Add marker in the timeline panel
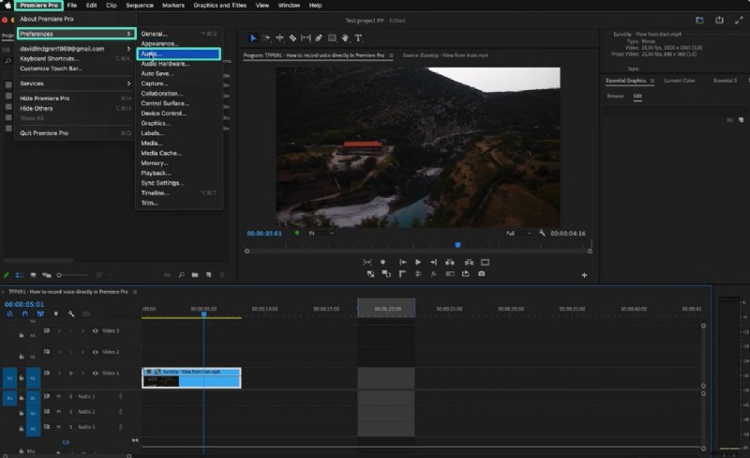 coord(56,313)
